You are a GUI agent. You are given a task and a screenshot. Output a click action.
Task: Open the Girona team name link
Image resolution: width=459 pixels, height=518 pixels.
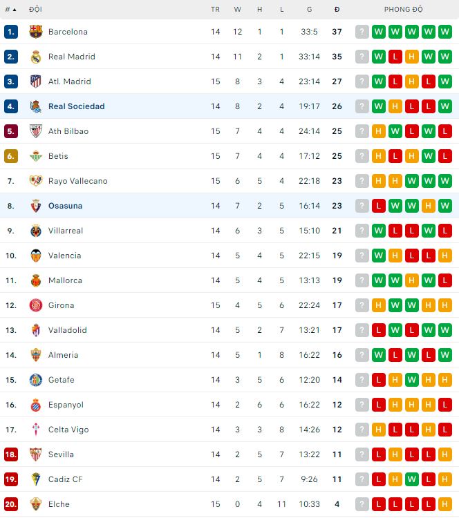point(61,305)
